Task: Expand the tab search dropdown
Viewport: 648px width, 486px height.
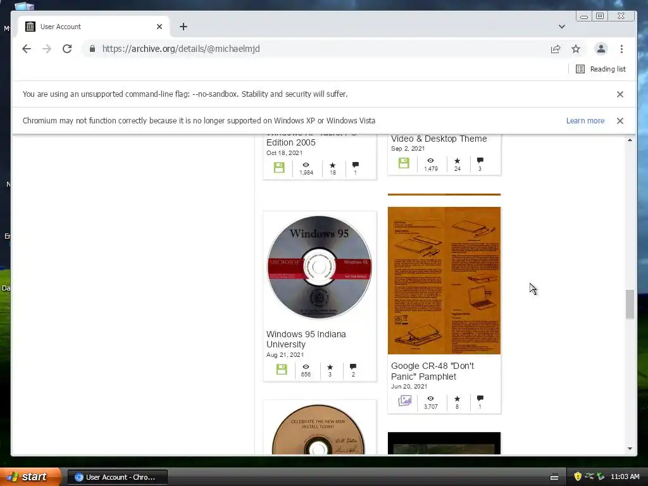Action: [x=562, y=27]
